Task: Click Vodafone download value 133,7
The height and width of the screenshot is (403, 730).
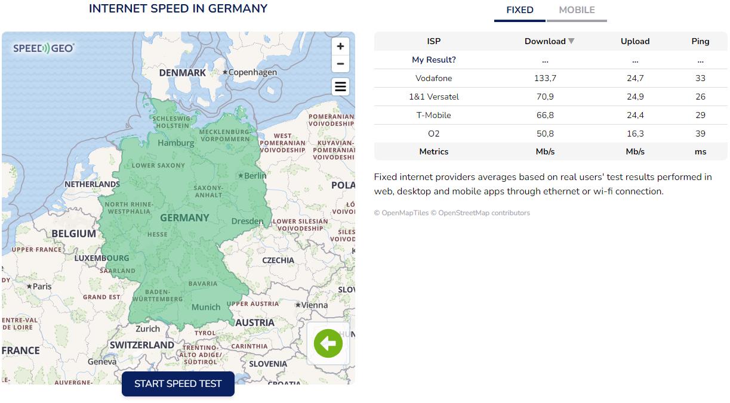Action: pos(545,78)
